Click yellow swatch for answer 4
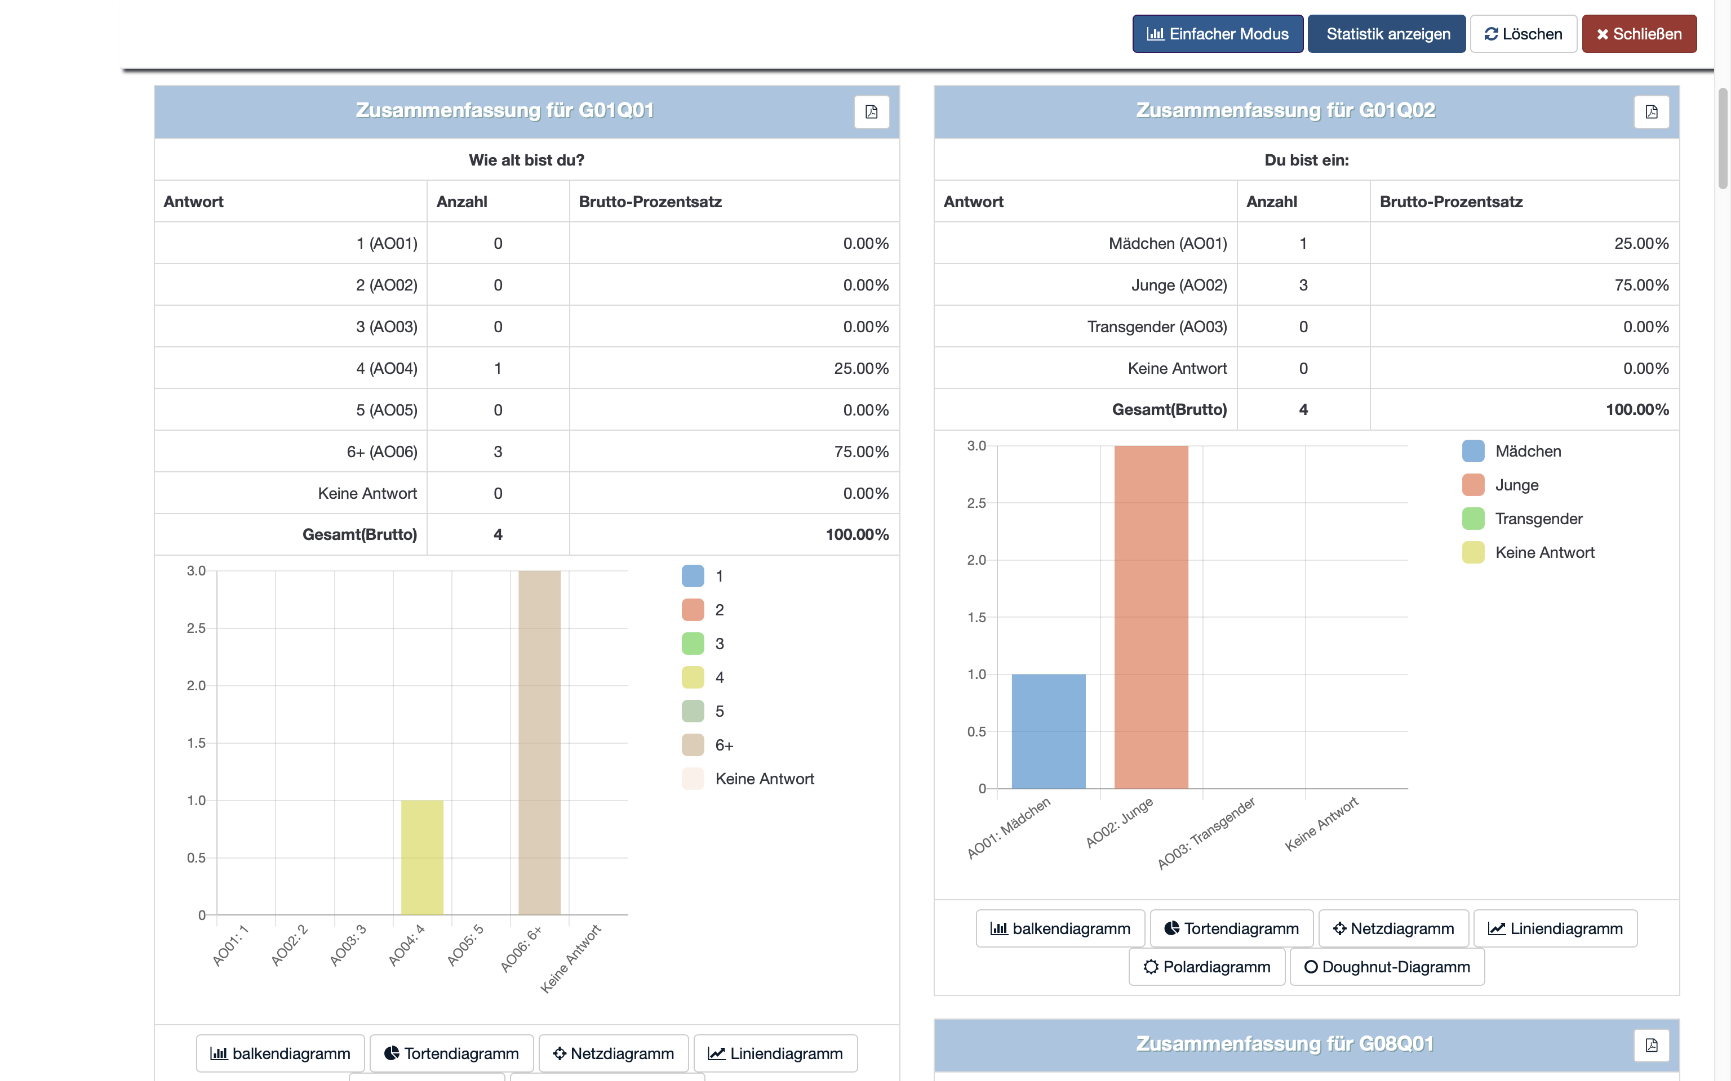 (693, 677)
